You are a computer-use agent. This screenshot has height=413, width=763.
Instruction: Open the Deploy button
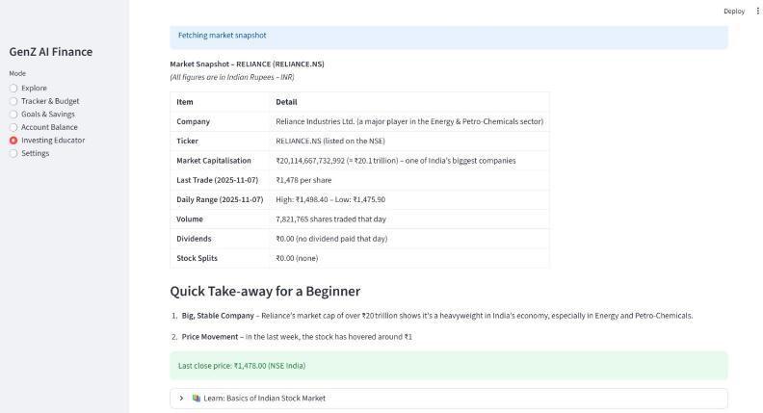(x=734, y=12)
